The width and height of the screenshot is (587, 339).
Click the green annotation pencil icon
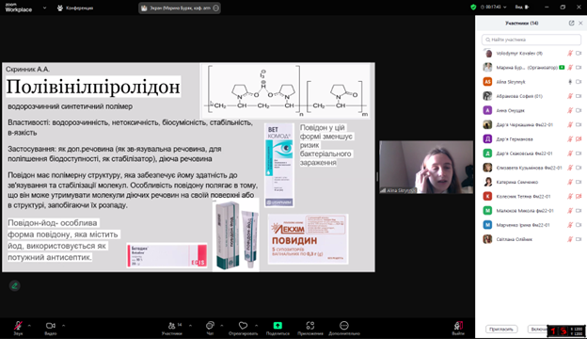pos(15,286)
